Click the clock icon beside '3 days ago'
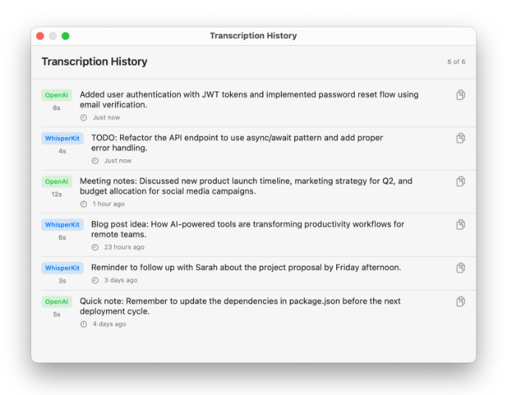The image size is (508, 395). tap(95, 281)
